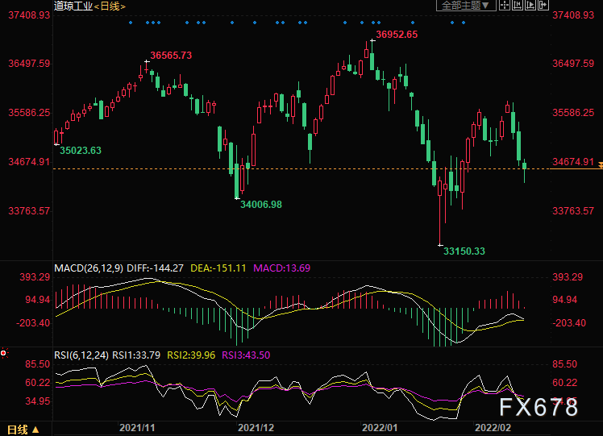
Task: Click the DEA:-151.11 value
Action: (x=218, y=268)
